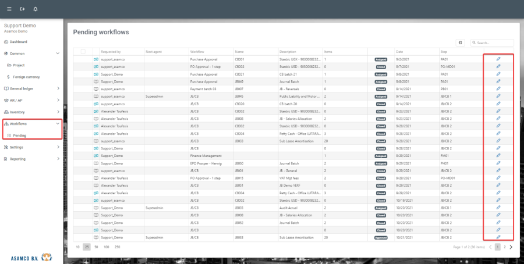Click the journal book icon on JB049 row

97,81
